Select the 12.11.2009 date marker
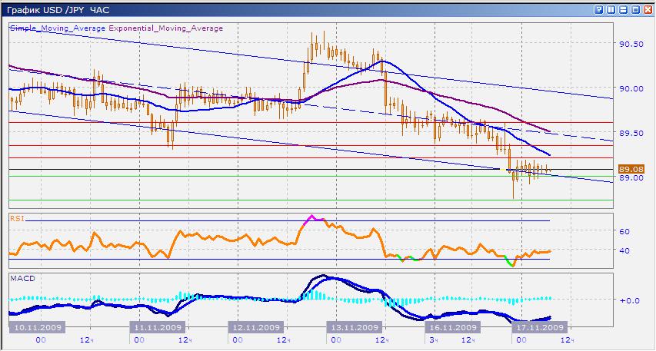Viewport: 656px width, 351px height. tap(255, 326)
